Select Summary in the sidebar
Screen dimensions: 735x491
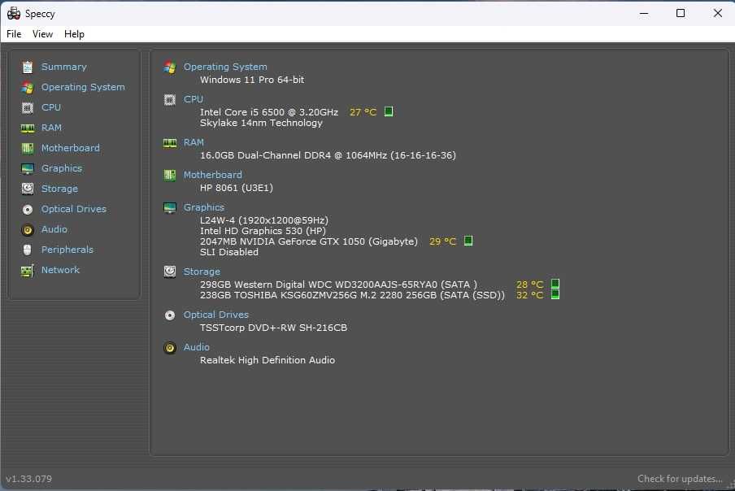(63, 67)
